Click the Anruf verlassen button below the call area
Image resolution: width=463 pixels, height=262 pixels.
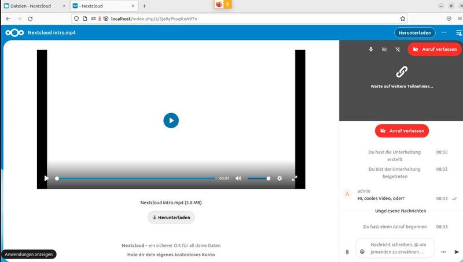402,130
